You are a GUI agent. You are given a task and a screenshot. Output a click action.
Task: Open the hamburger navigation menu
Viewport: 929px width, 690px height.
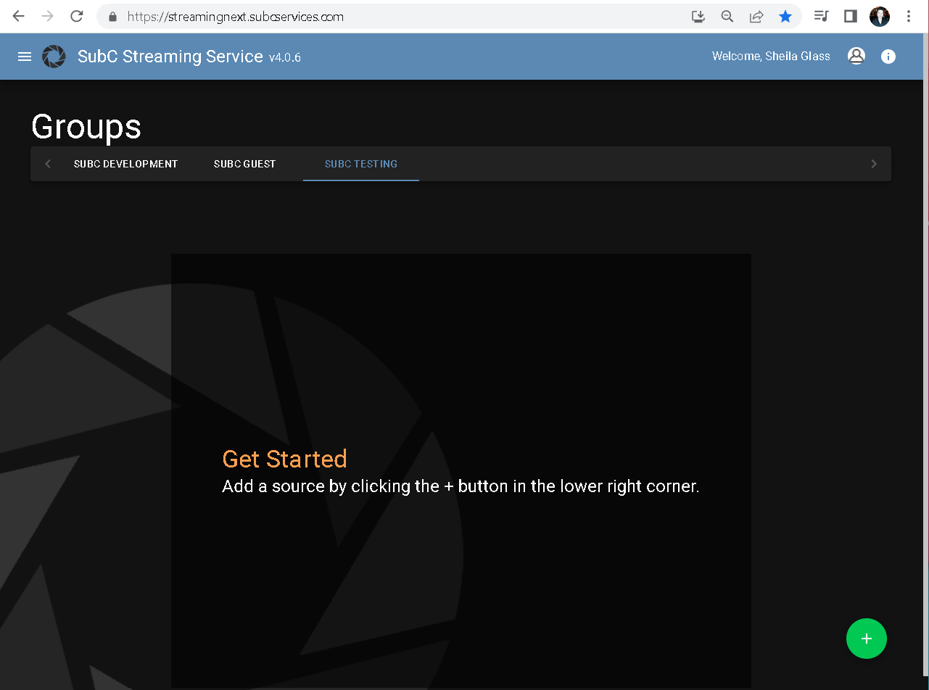coord(25,57)
